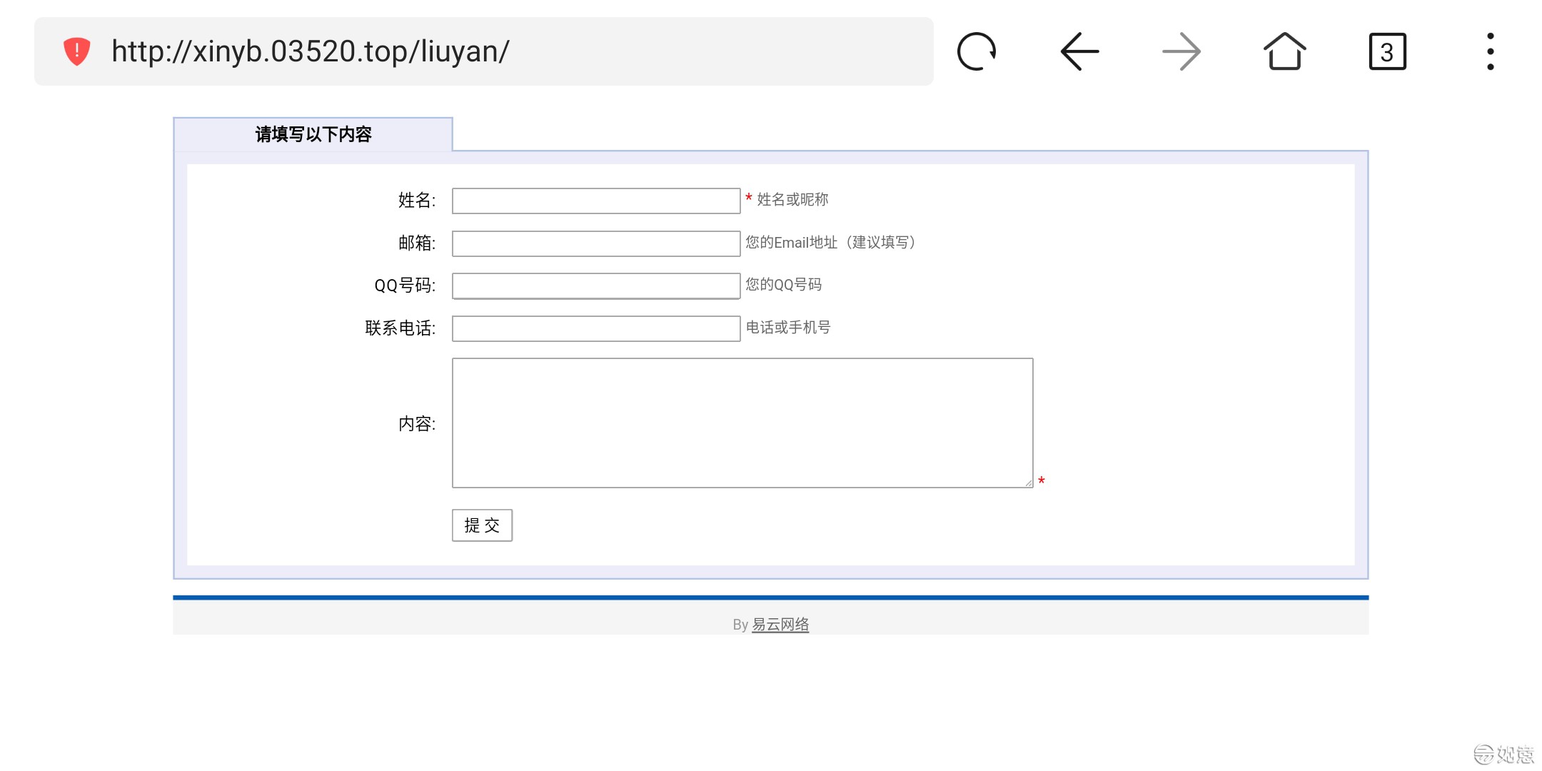The height and width of the screenshot is (771, 1542).
Task: Focus the 邮箱 email input field
Action: click(595, 243)
